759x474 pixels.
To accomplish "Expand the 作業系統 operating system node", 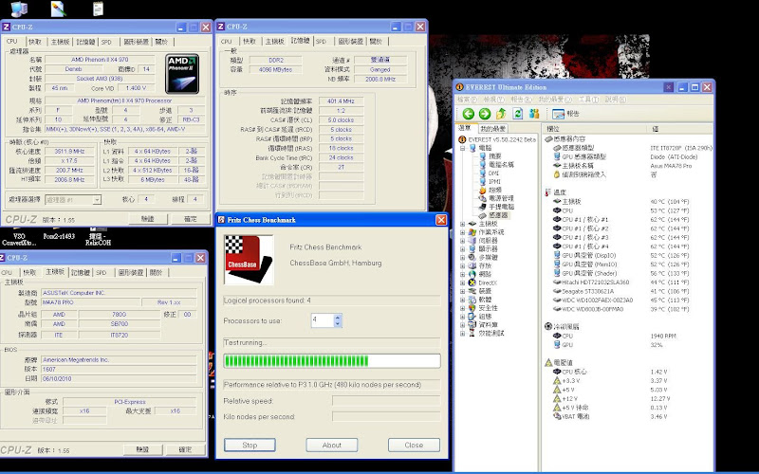I will click(x=462, y=232).
